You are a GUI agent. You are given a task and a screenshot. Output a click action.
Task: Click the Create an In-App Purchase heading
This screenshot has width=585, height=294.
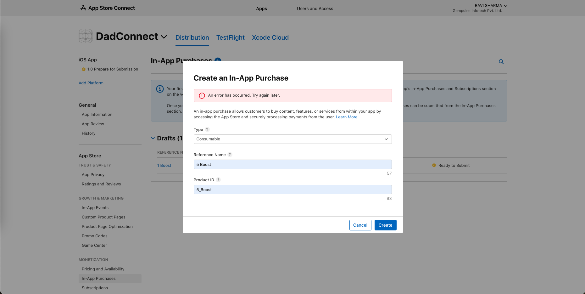coord(241,78)
